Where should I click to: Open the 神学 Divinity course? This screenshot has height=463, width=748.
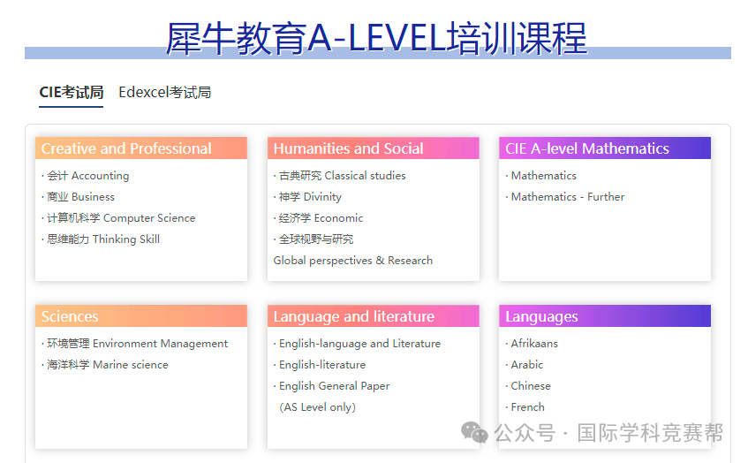(x=310, y=197)
